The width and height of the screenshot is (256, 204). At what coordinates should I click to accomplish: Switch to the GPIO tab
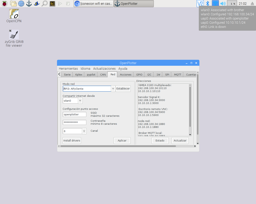139,74
